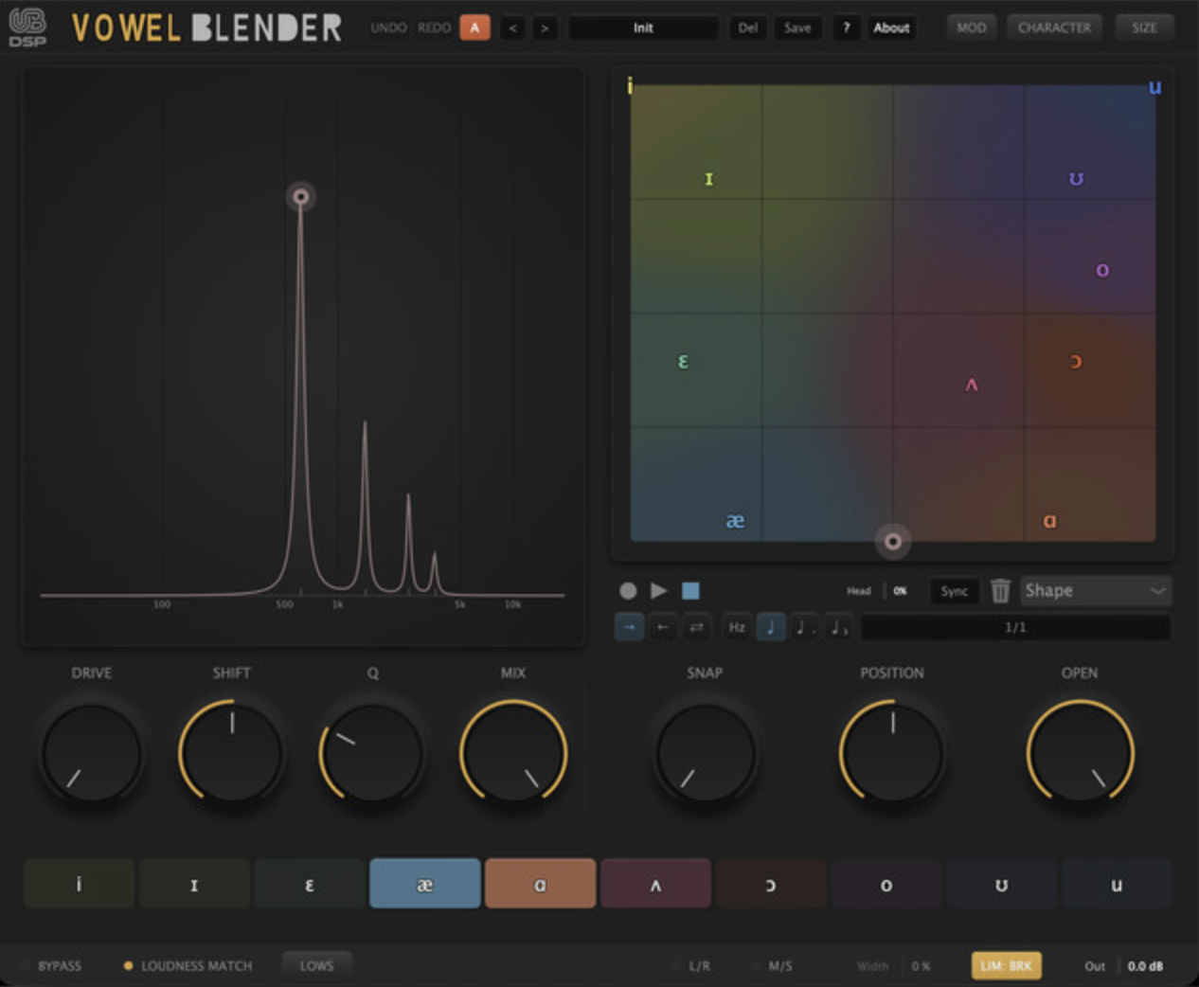Select the u vowel button in bottom row
This screenshot has width=1199, height=987.
(1117, 884)
